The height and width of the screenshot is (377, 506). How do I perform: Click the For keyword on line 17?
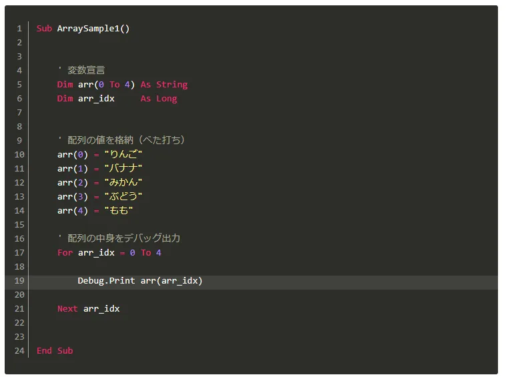[65, 252]
